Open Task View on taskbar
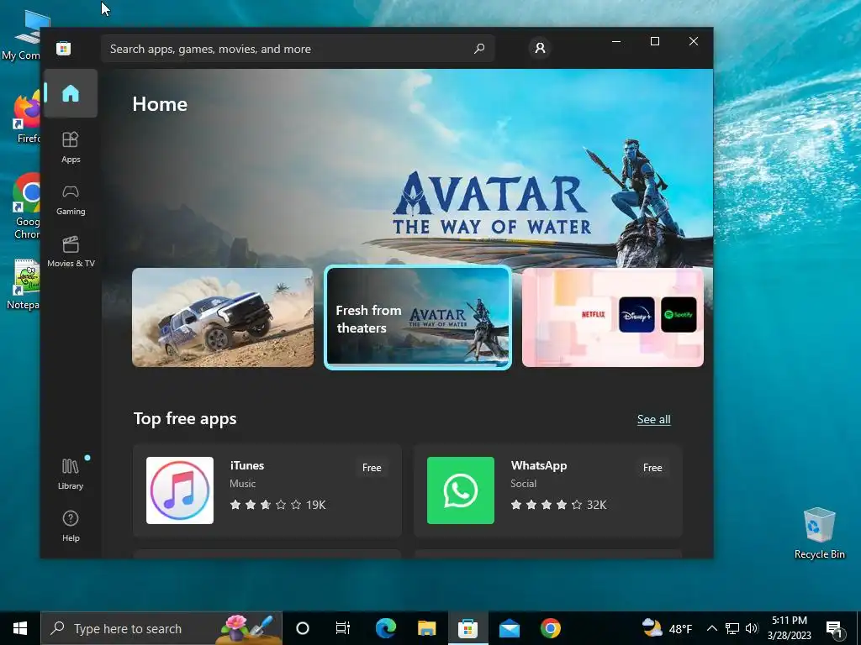Screen dimensions: 861x645 pyautogui.click(x=343, y=628)
